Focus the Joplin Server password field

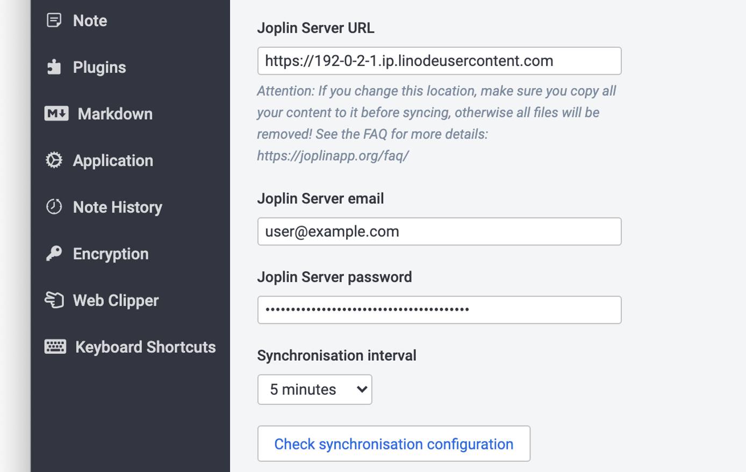[439, 309]
